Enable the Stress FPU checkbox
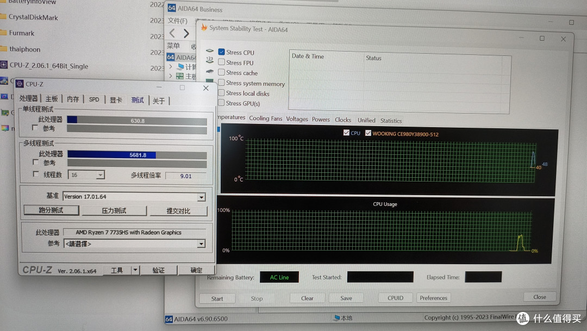This screenshot has width=587, height=331. point(222,62)
